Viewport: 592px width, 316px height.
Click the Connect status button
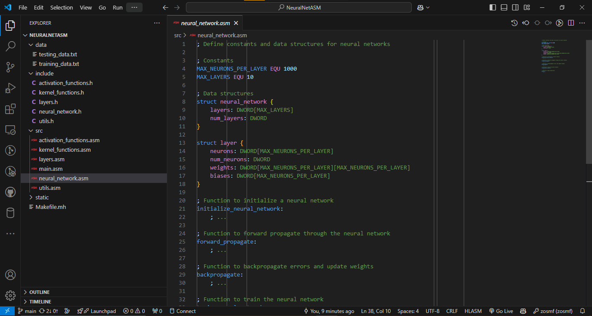(x=182, y=311)
